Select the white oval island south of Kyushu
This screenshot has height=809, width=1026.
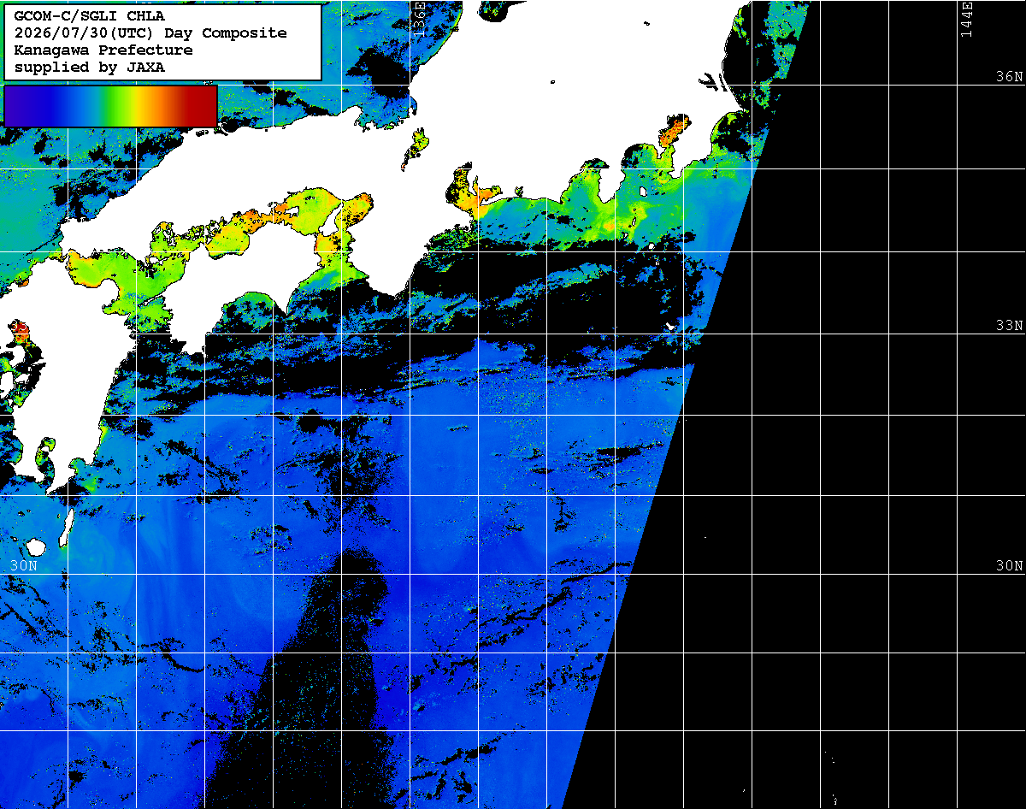(35, 546)
